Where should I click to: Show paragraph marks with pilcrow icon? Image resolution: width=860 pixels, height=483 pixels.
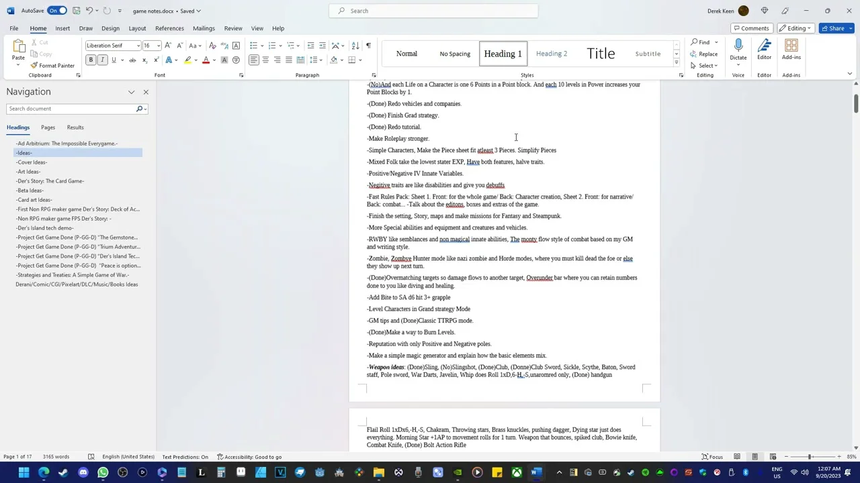coord(368,46)
